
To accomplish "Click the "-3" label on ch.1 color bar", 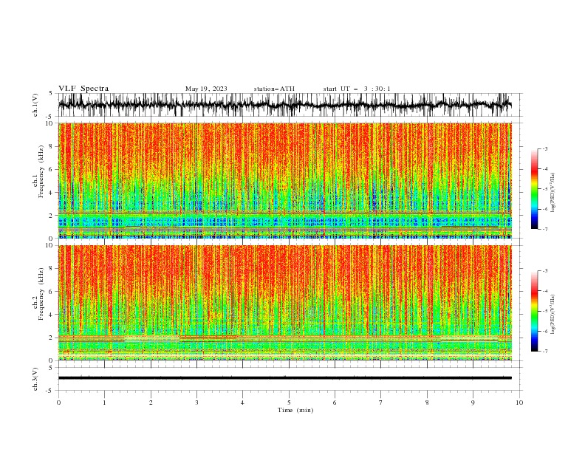I will pyautogui.click(x=544, y=148).
